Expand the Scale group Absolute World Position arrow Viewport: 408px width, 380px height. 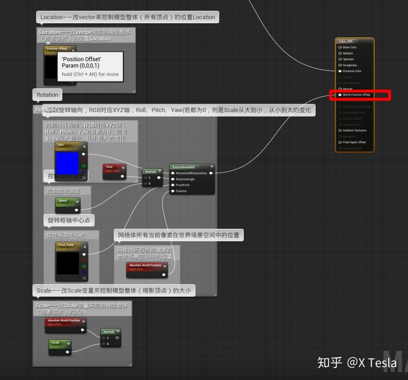click(x=83, y=322)
